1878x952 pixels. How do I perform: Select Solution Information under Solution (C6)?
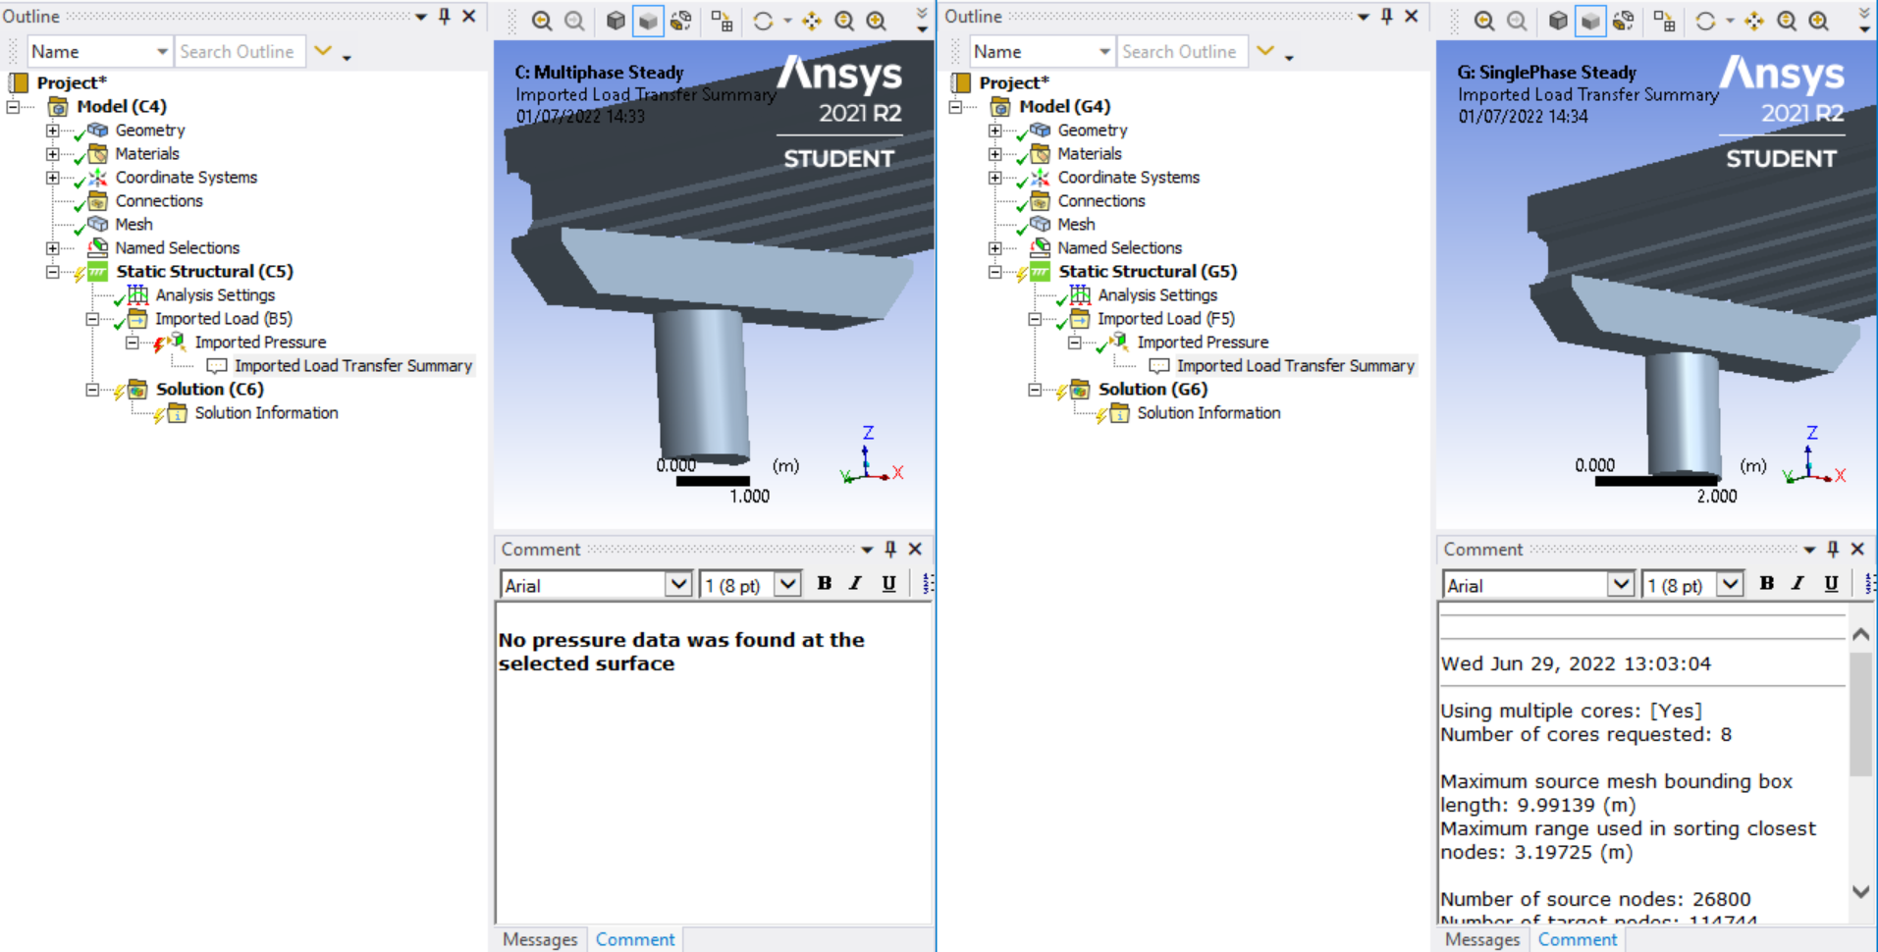266,413
